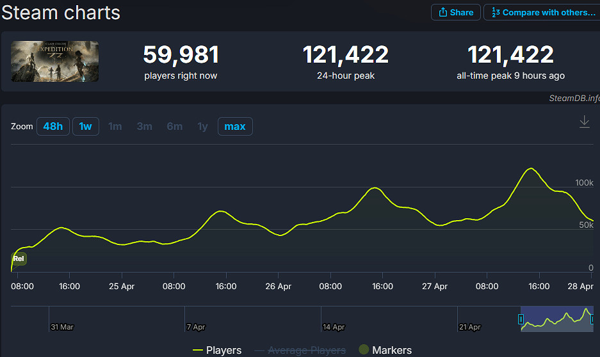This screenshot has height=357, width=600.
Task: Click the Share button
Action: coord(456,12)
